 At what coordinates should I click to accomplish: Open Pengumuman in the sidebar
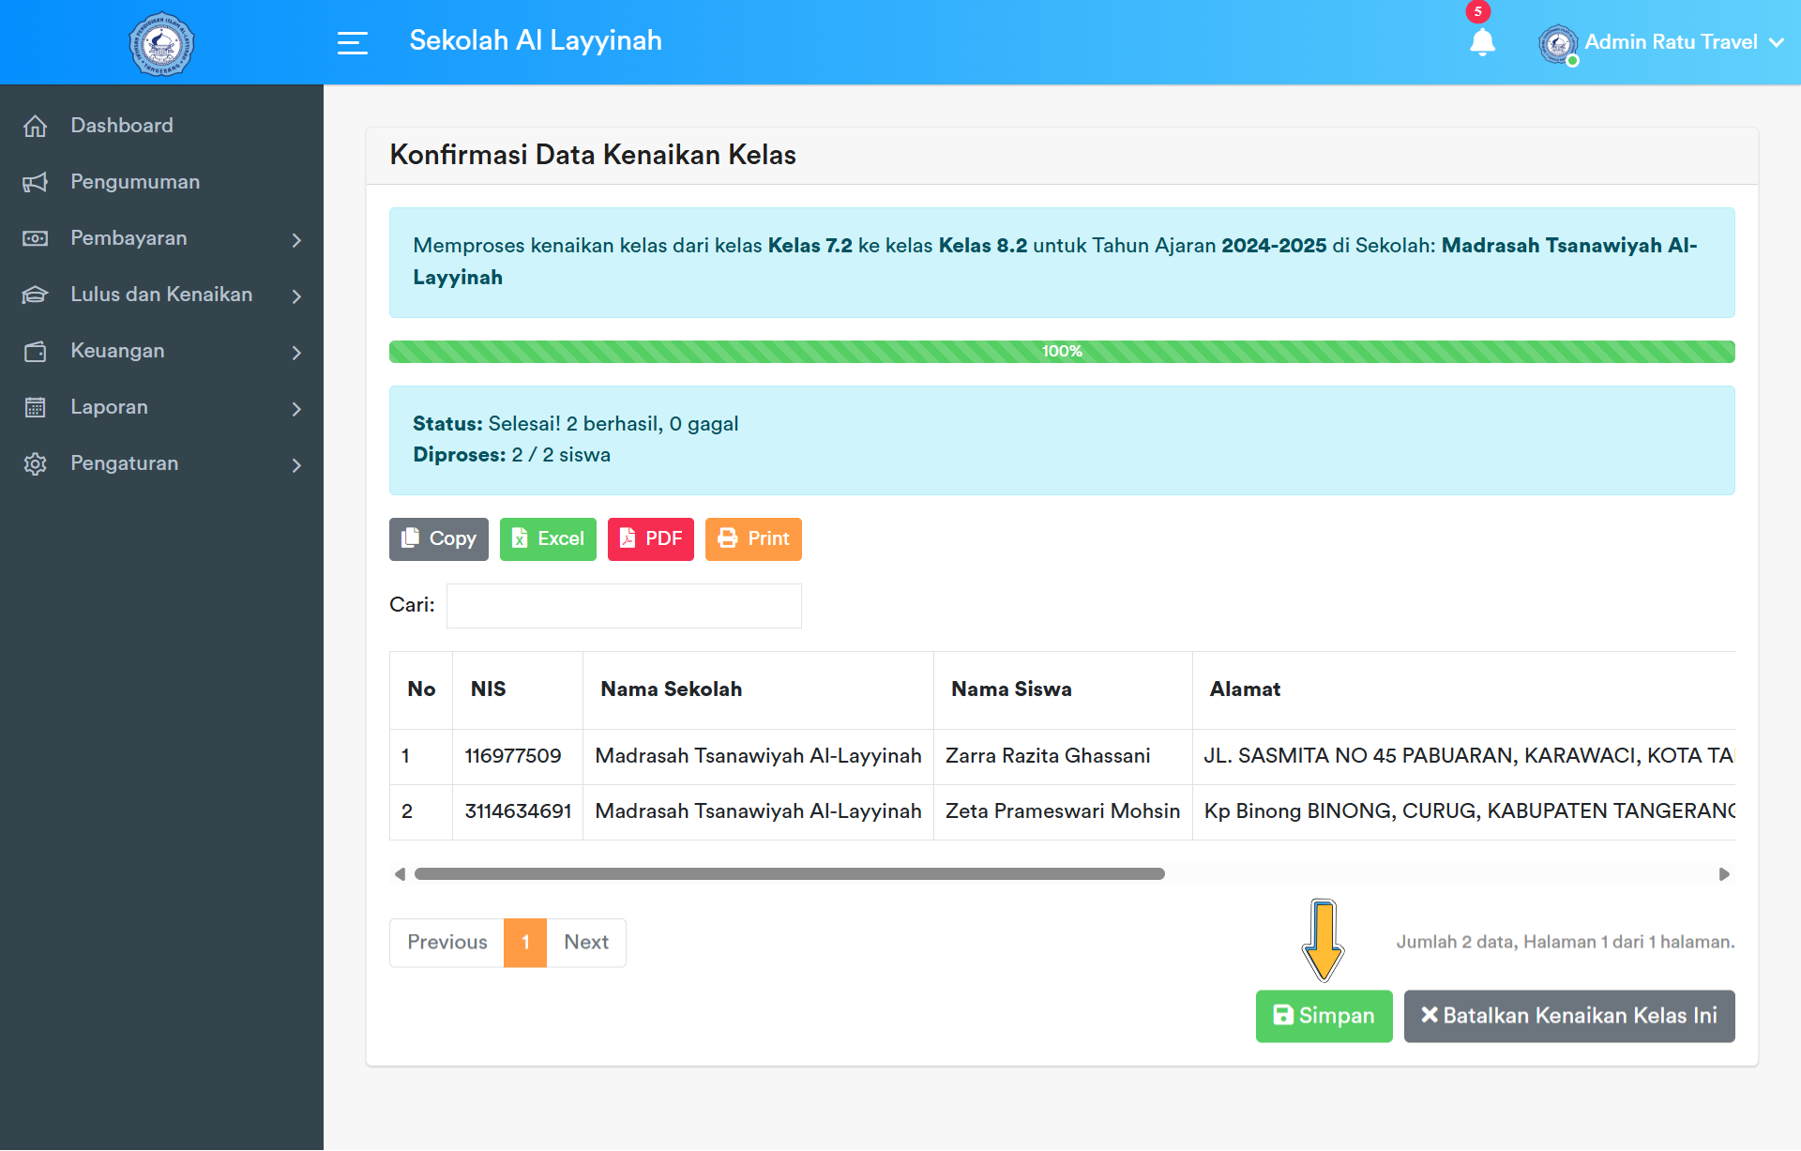tap(135, 182)
